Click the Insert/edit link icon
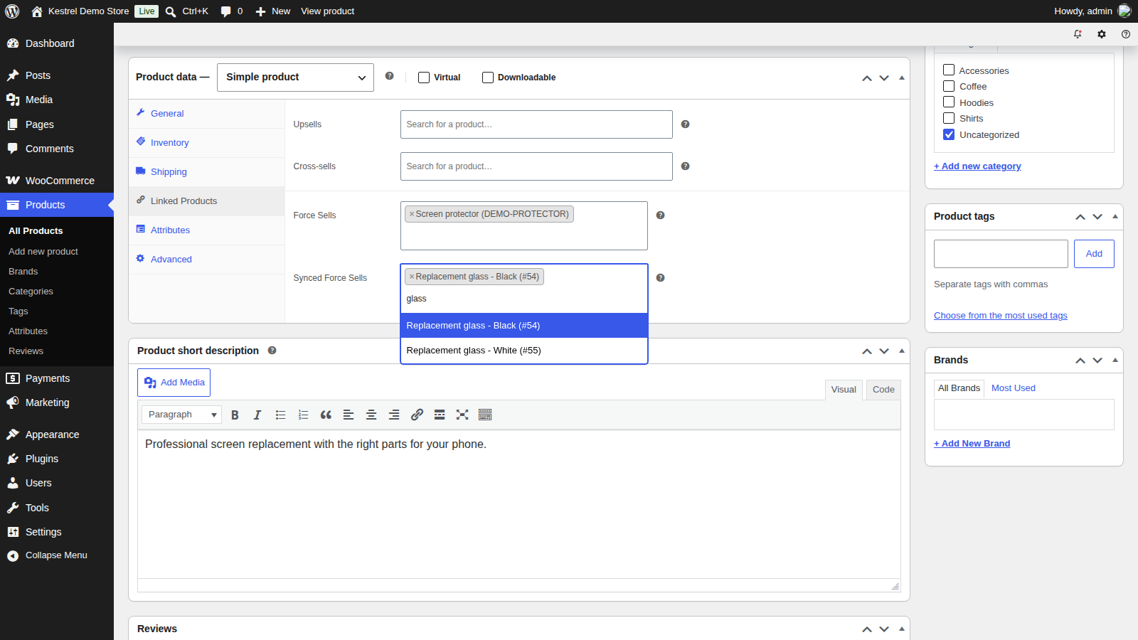 coord(417,415)
